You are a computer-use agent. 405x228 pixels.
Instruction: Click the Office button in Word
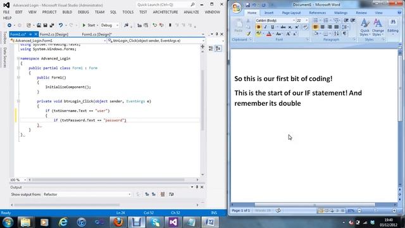pyautogui.click(x=236, y=8)
